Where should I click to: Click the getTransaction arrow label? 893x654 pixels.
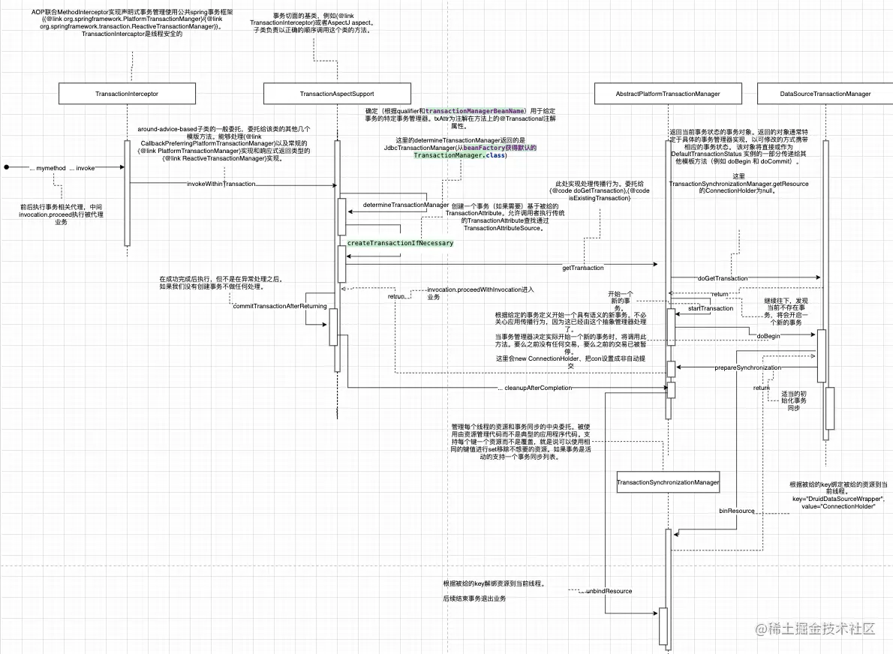(x=582, y=268)
